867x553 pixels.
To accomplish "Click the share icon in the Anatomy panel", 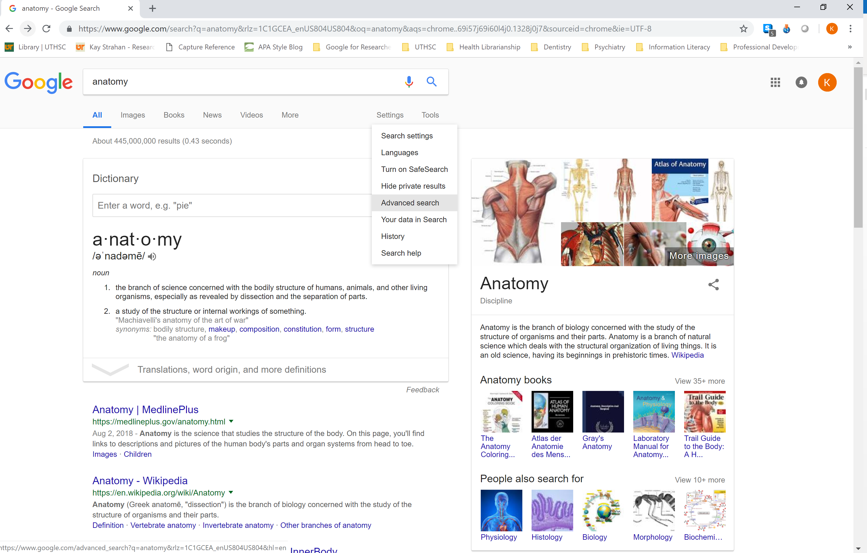I will pyautogui.click(x=714, y=285).
